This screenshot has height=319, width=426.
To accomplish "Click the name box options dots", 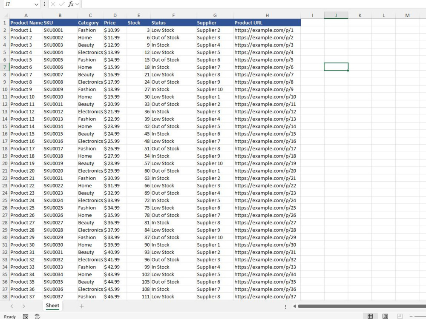I will pyautogui.click(x=44, y=4).
